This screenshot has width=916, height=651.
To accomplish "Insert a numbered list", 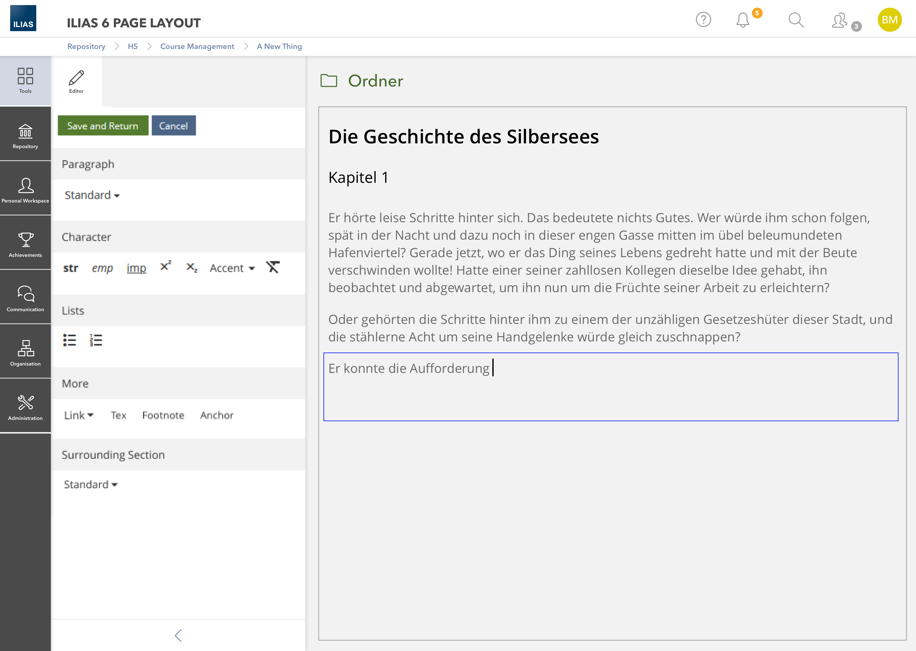I will coord(96,340).
